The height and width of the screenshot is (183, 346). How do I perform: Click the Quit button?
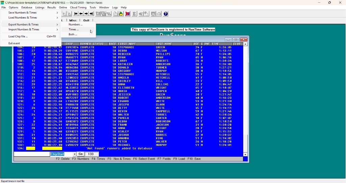point(86,20)
